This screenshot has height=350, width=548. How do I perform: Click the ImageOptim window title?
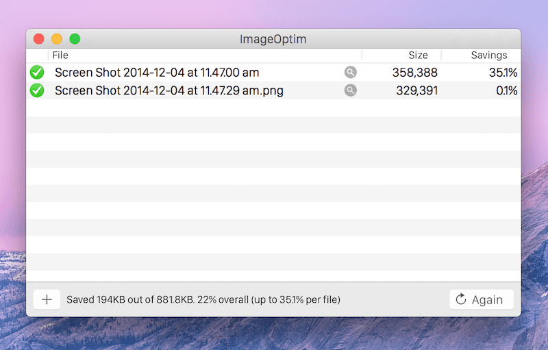click(273, 39)
